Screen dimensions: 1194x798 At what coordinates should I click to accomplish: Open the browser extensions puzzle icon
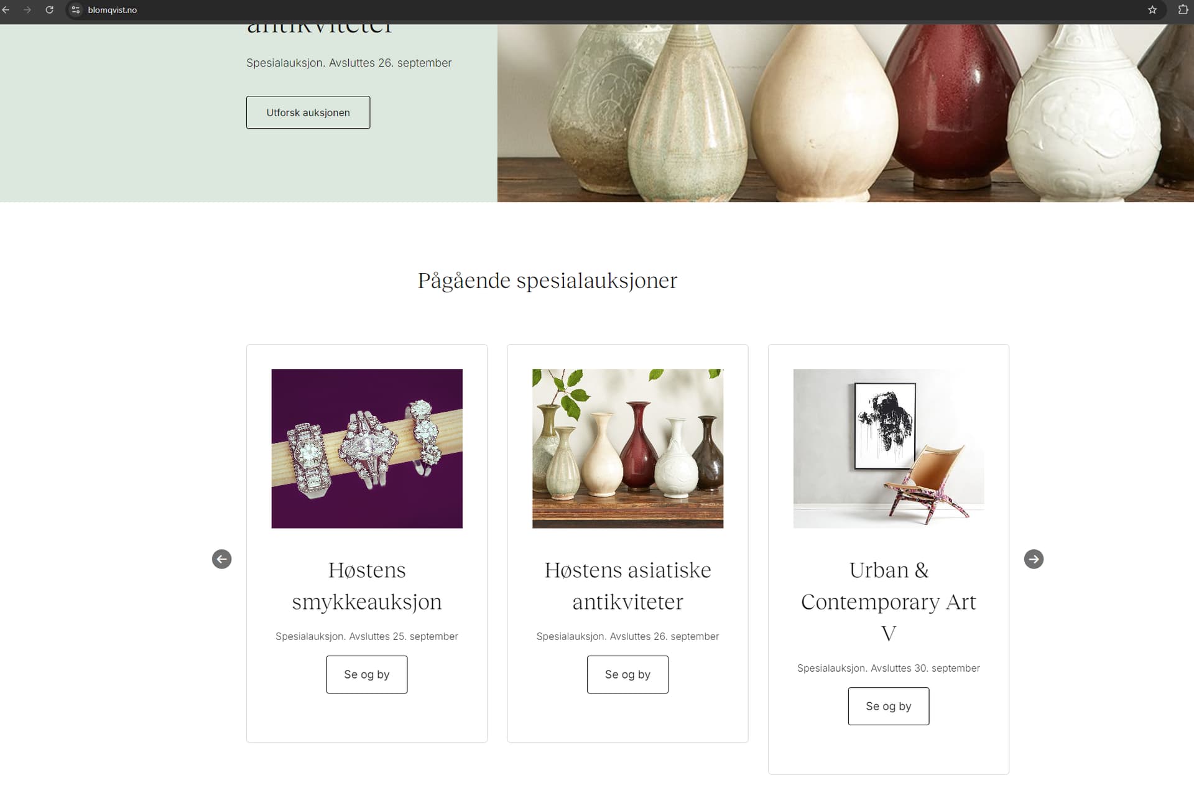pyautogui.click(x=1183, y=10)
